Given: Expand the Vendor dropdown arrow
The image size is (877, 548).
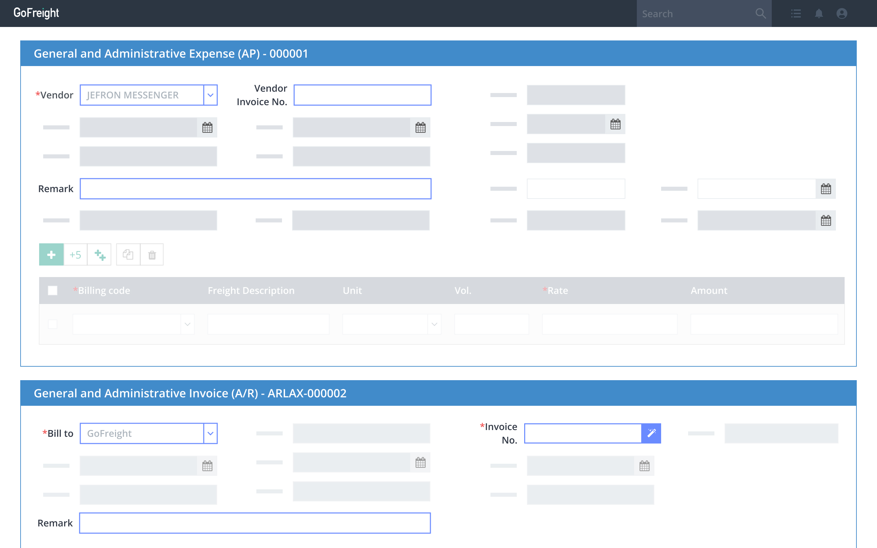Looking at the screenshot, I should coord(210,95).
